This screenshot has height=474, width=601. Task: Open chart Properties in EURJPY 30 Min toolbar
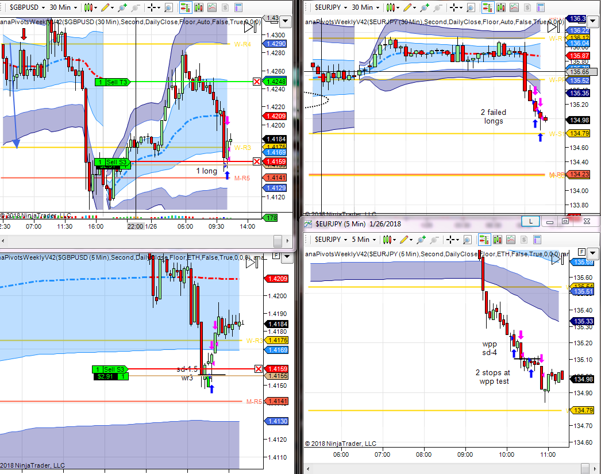coord(541,7)
